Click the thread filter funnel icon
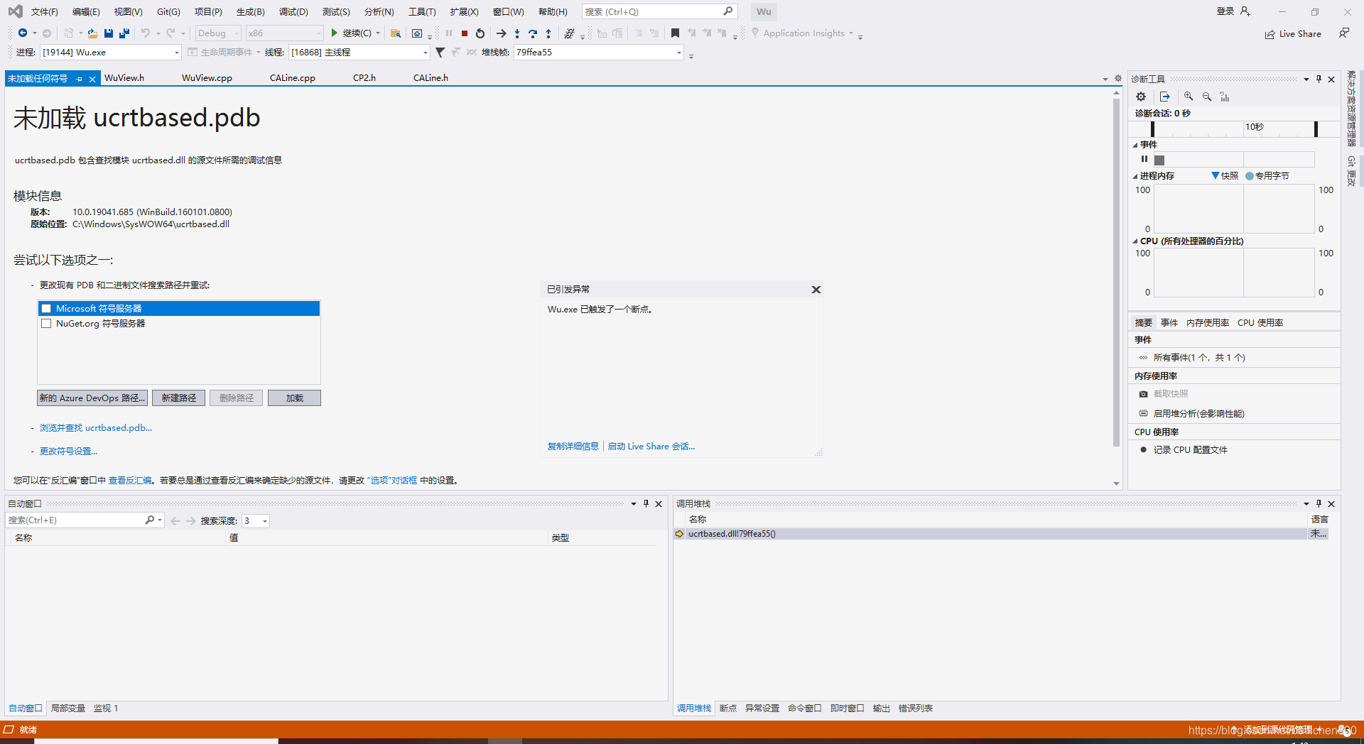1364x744 pixels. pos(440,53)
